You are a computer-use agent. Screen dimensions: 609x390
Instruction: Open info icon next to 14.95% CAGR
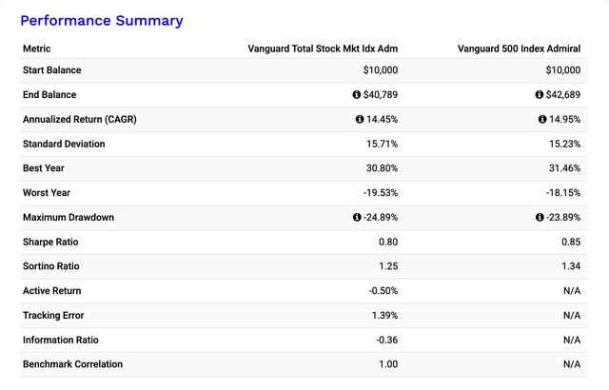click(x=542, y=119)
